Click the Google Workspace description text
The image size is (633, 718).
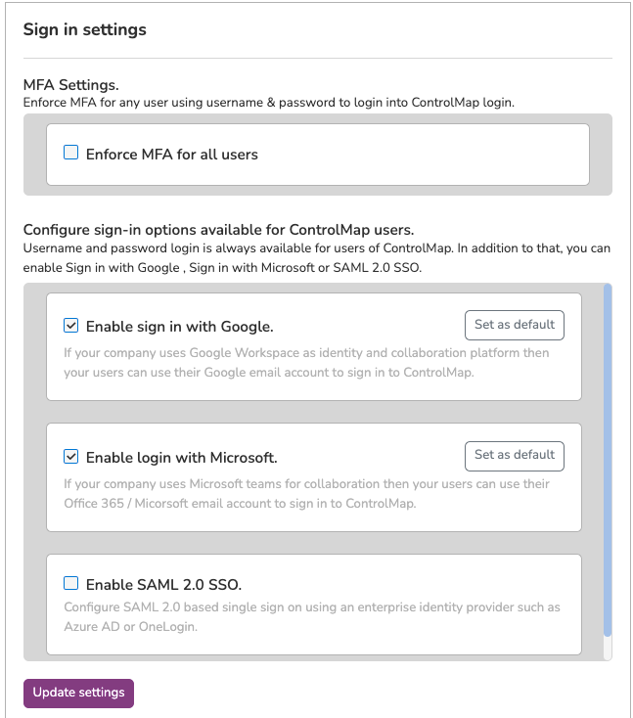[306, 363]
